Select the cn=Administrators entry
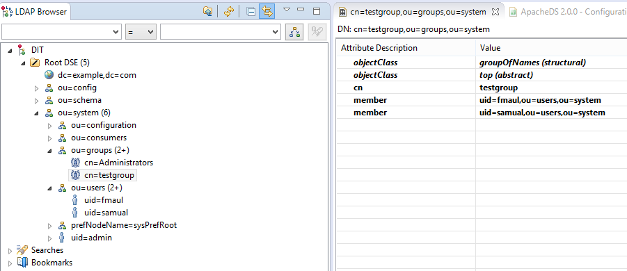 coord(119,163)
